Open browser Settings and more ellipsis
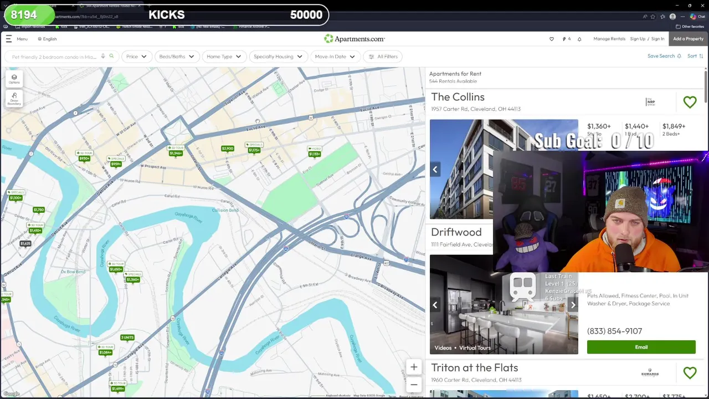709x399 pixels. click(683, 17)
